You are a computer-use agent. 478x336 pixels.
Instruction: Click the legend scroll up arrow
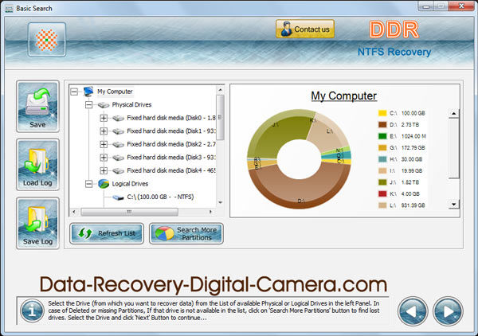click(454, 113)
